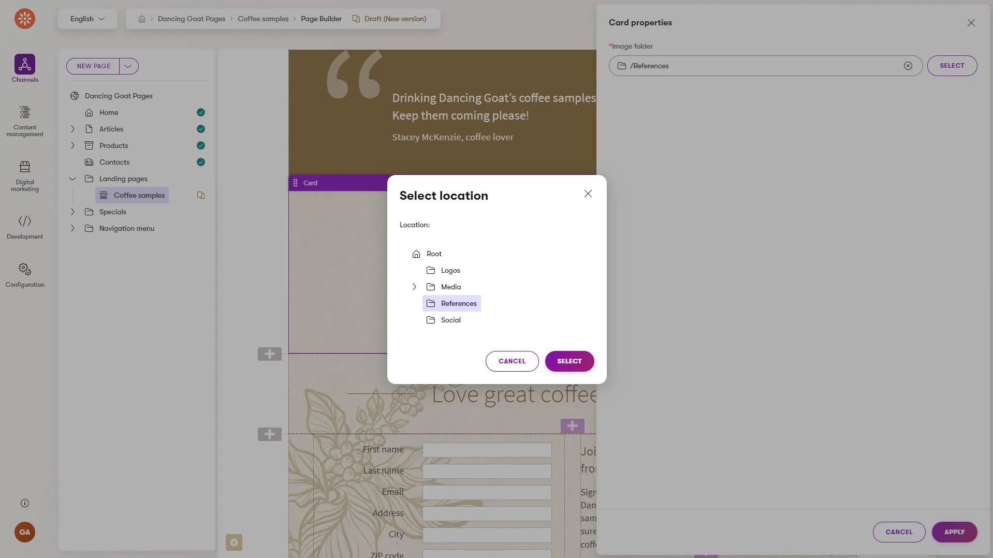The width and height of the screenshot is (993, 558).
Task: Click the Articles published status icon
Action: (x=201, y=129)
